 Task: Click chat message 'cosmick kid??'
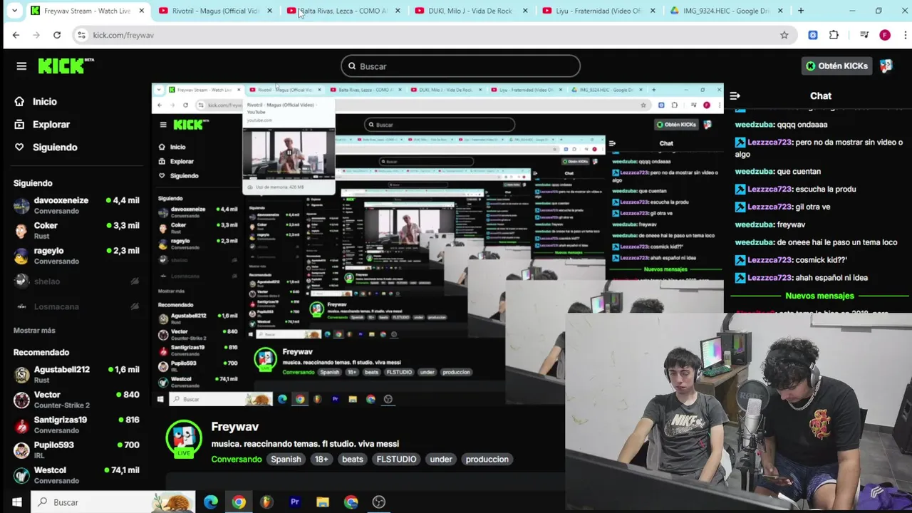tap(822, 260)
